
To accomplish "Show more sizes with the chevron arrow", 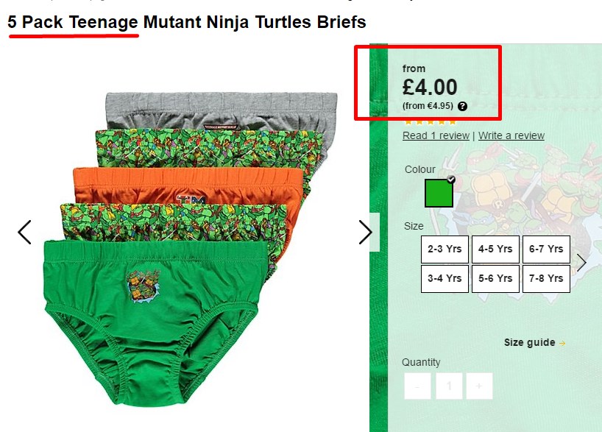I will point(581,263).
